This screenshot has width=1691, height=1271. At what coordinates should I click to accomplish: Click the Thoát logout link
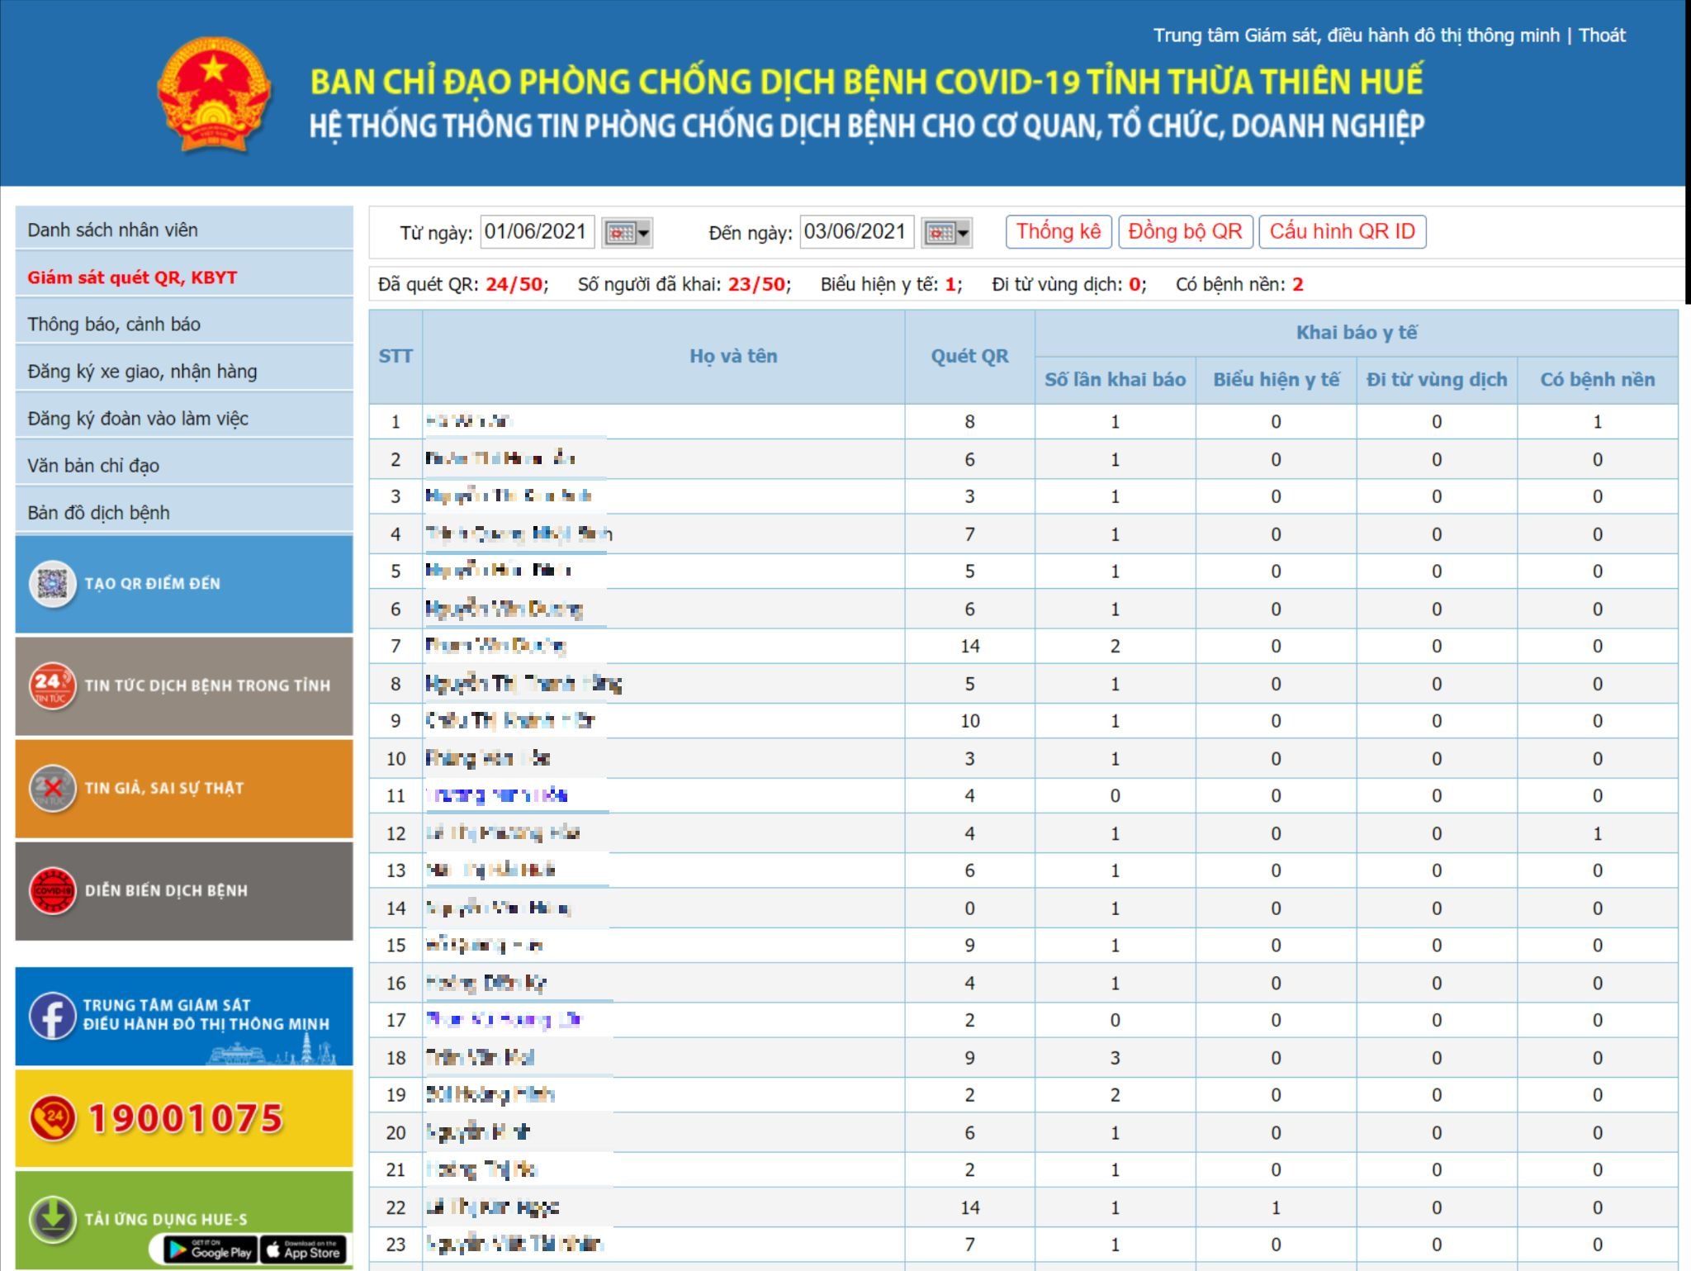coord(1601,36)
